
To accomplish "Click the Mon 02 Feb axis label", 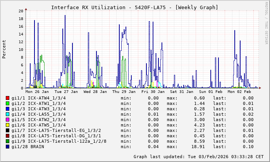I will 239,92.
